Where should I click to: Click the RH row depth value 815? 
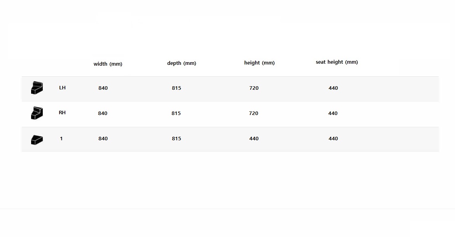click(x=176, y=113)
